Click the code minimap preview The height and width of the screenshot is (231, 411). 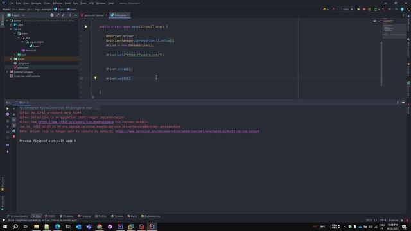[394, 28]
